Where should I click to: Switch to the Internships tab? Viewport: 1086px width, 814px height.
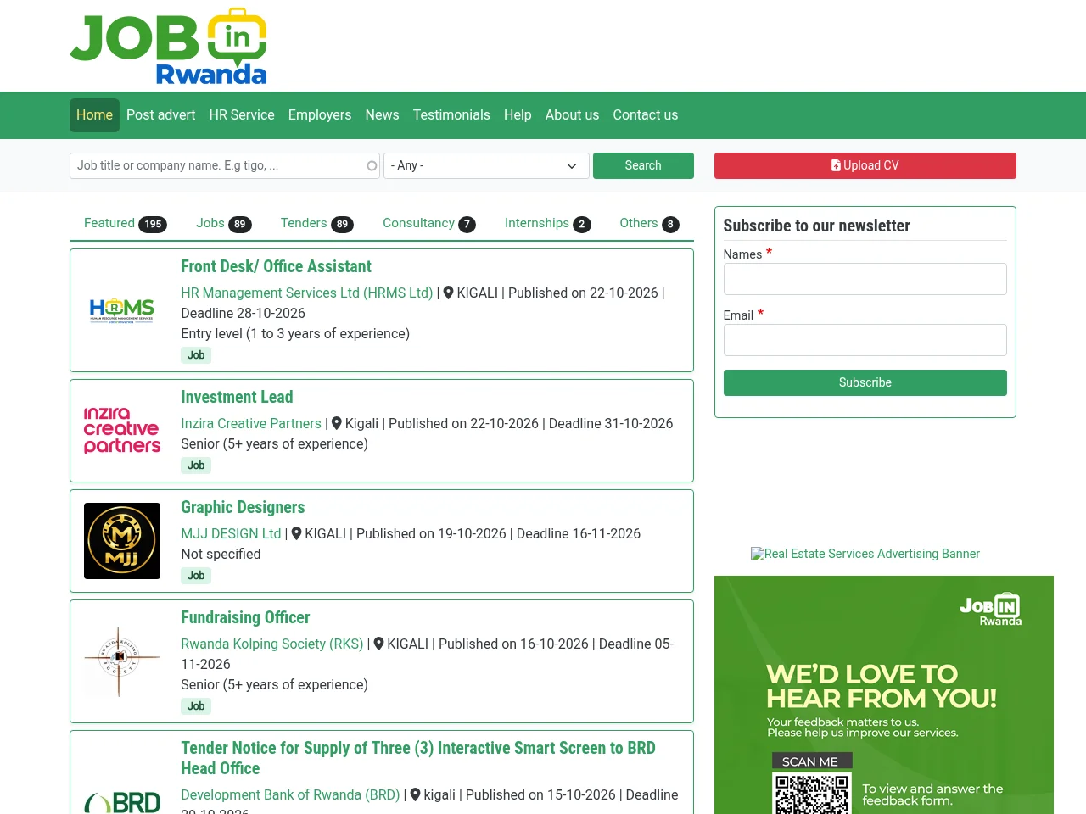coord(548,224)
